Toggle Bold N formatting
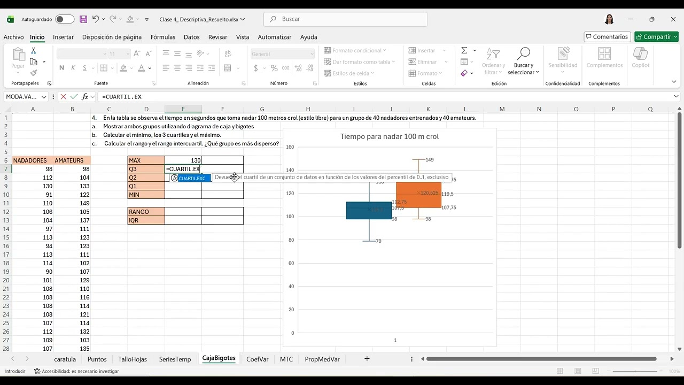 pyautogui.click(x=62, y=68)
